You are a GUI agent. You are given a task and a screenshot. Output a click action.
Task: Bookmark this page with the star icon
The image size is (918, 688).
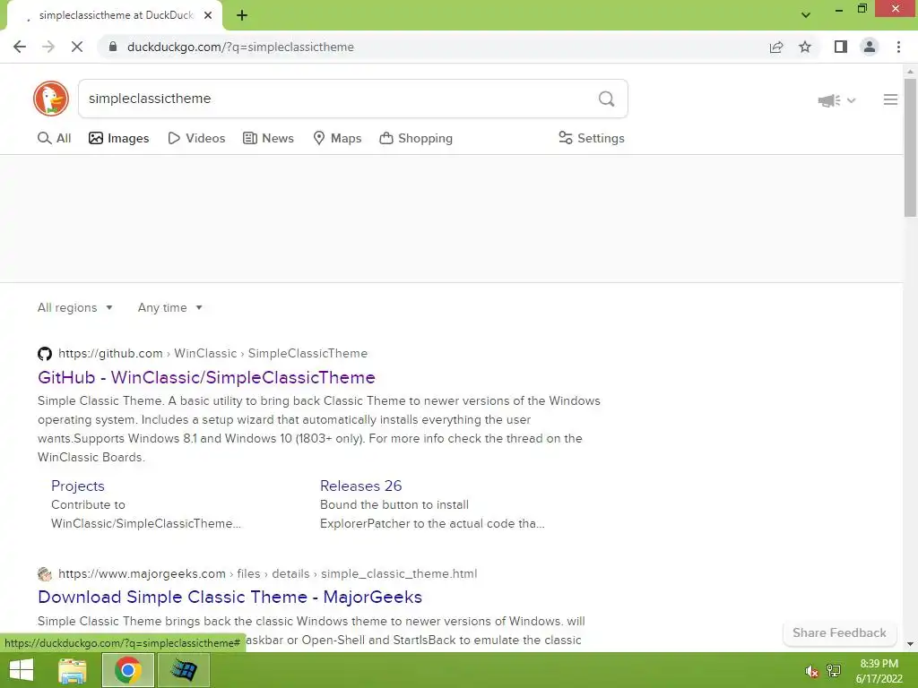pyautogui.click(x=805, y=47)
